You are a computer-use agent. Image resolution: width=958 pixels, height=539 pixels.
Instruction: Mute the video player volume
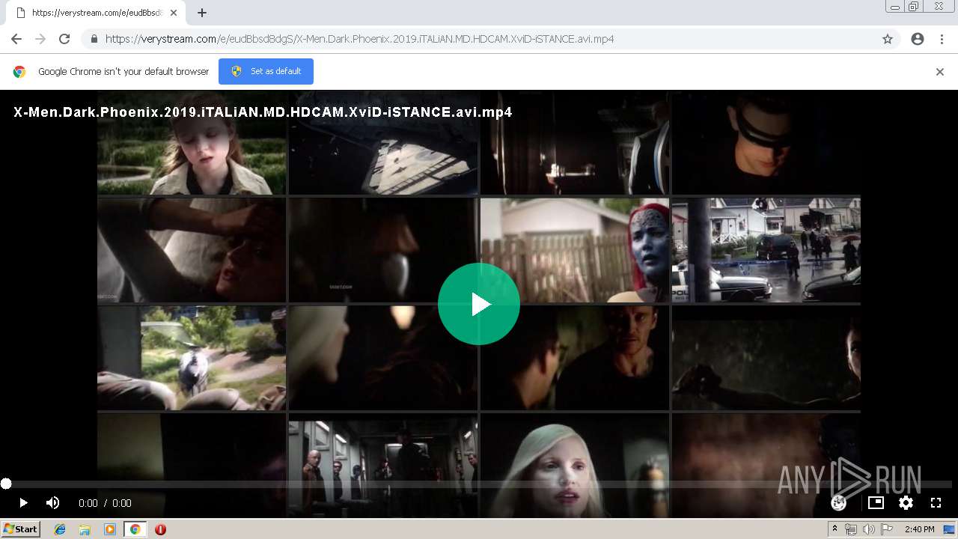(x=52, y=503)
